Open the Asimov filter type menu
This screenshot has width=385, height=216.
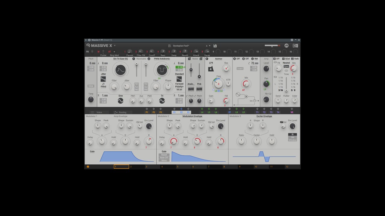tap(219, 59)
